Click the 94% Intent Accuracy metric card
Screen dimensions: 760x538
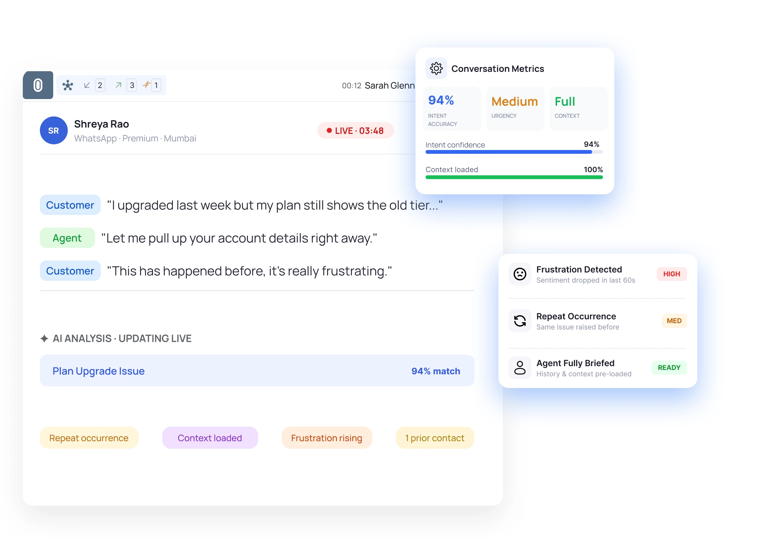pyautogui.click(x=452, y=109)
